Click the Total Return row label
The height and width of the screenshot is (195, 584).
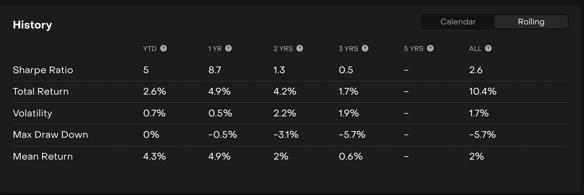pos(41,92)
